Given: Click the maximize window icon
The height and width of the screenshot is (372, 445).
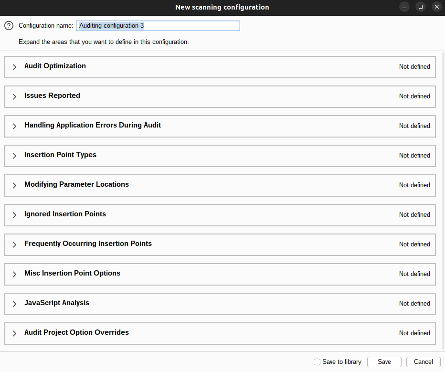Looking at the screenshot, I should coord(421,7).
